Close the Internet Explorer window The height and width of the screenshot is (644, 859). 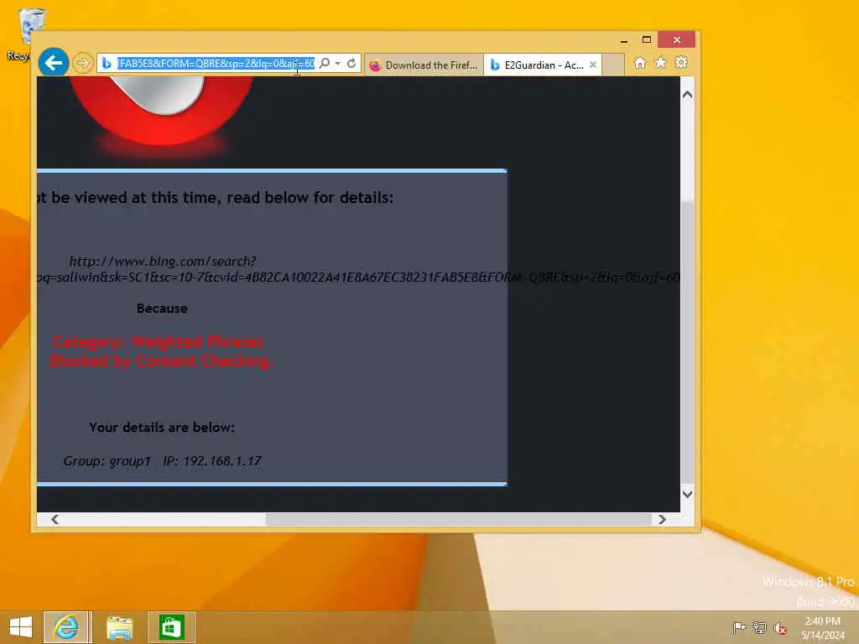point(677,40)
